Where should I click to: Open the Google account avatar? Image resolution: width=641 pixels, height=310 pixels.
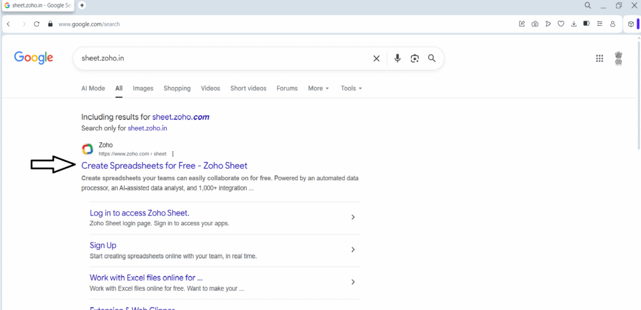click(x=619, y=58)
